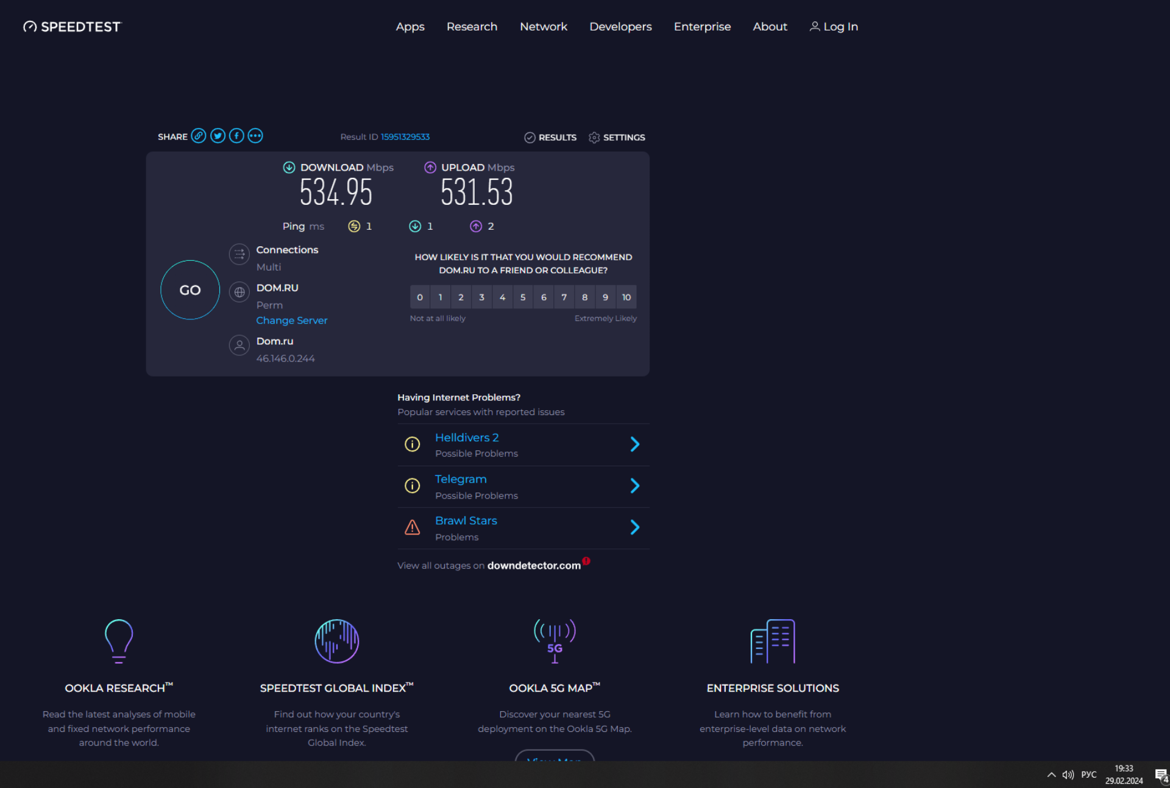Rate recommendation score 1
1170x788 pixels.
click(441, 297)
